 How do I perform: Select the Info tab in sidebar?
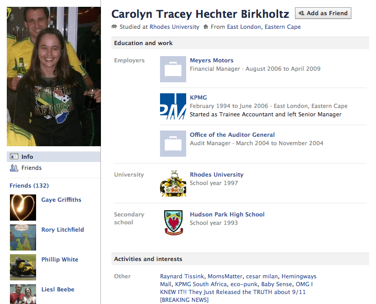(53, 157)
